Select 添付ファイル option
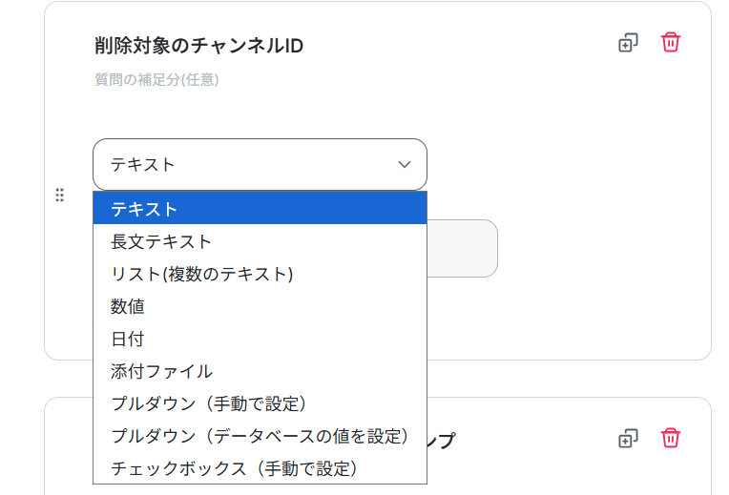This screenshot has height=495, width=729. (x=260, y=371)
